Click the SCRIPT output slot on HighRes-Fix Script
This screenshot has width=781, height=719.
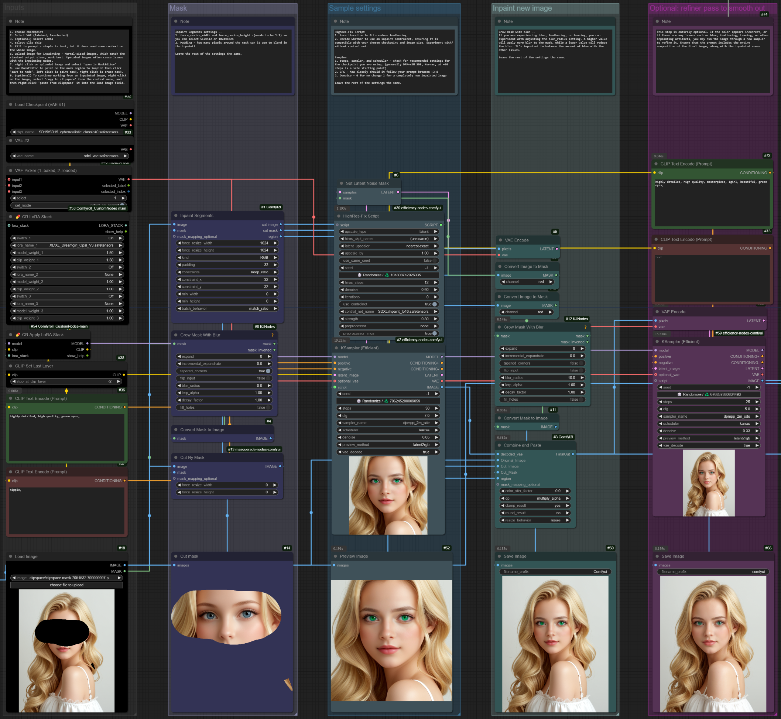point(441,225)
